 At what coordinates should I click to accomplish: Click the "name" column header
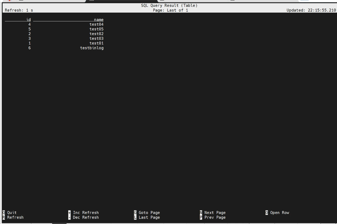(99, 20)
